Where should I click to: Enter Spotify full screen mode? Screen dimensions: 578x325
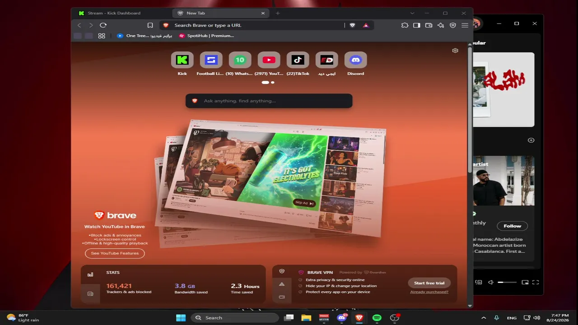coord(536,282)
